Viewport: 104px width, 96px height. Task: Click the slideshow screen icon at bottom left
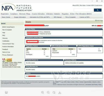pos(6,92)
